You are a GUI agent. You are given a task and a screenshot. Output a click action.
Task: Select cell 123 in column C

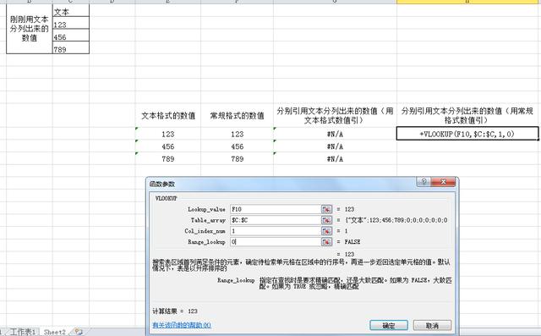pos(71,24)
